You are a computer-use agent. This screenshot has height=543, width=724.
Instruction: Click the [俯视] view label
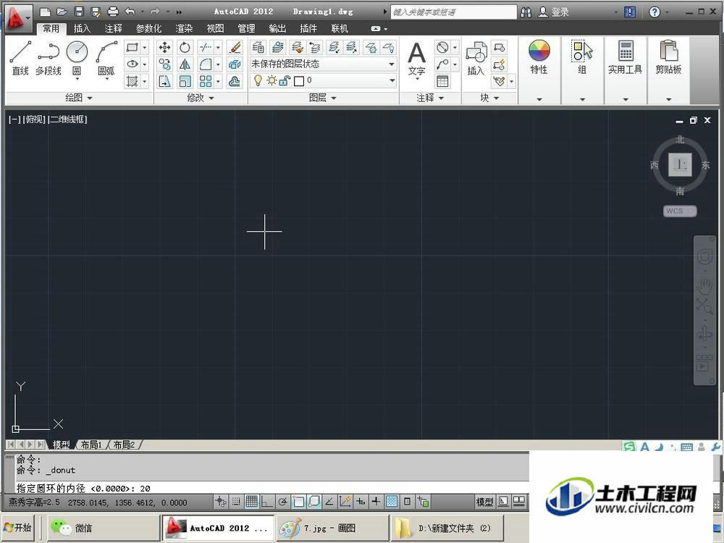point(34,119)
